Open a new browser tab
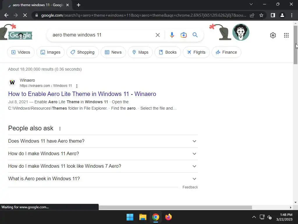 pyautogui.click(x=79, y=5)
